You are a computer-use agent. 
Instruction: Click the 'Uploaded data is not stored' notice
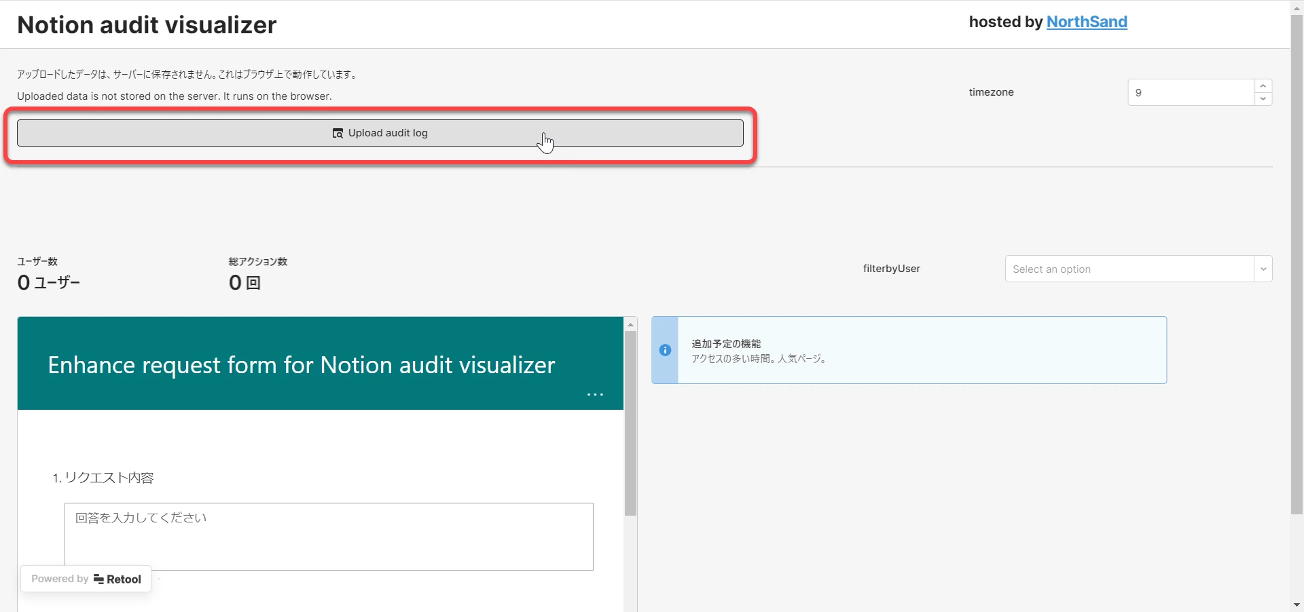(175, 96)
